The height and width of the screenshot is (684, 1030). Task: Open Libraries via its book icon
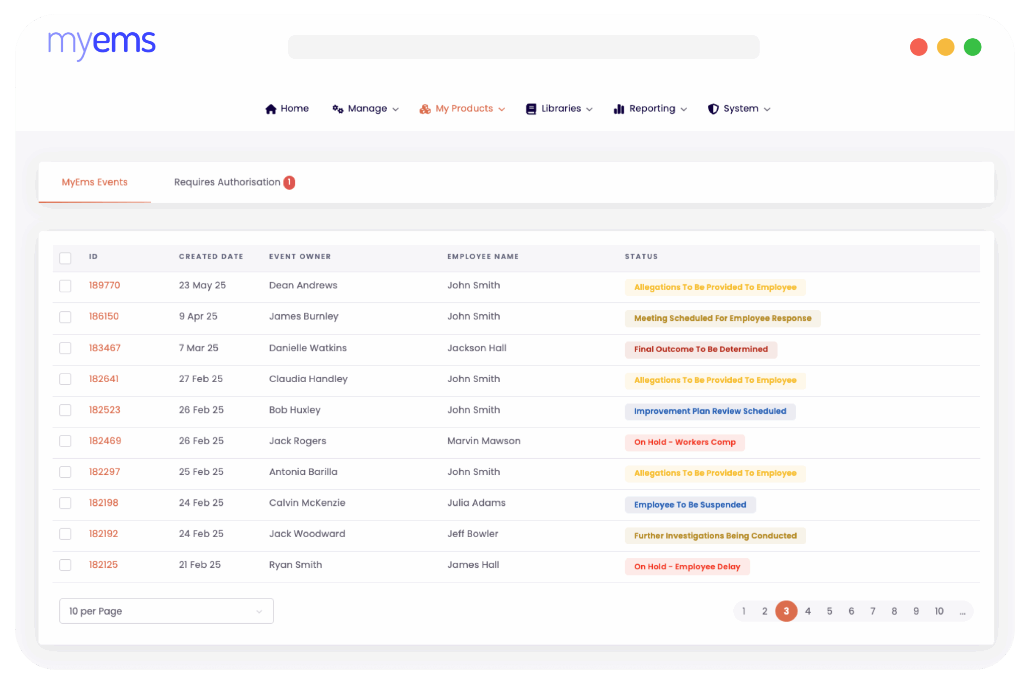pos(531,108)
